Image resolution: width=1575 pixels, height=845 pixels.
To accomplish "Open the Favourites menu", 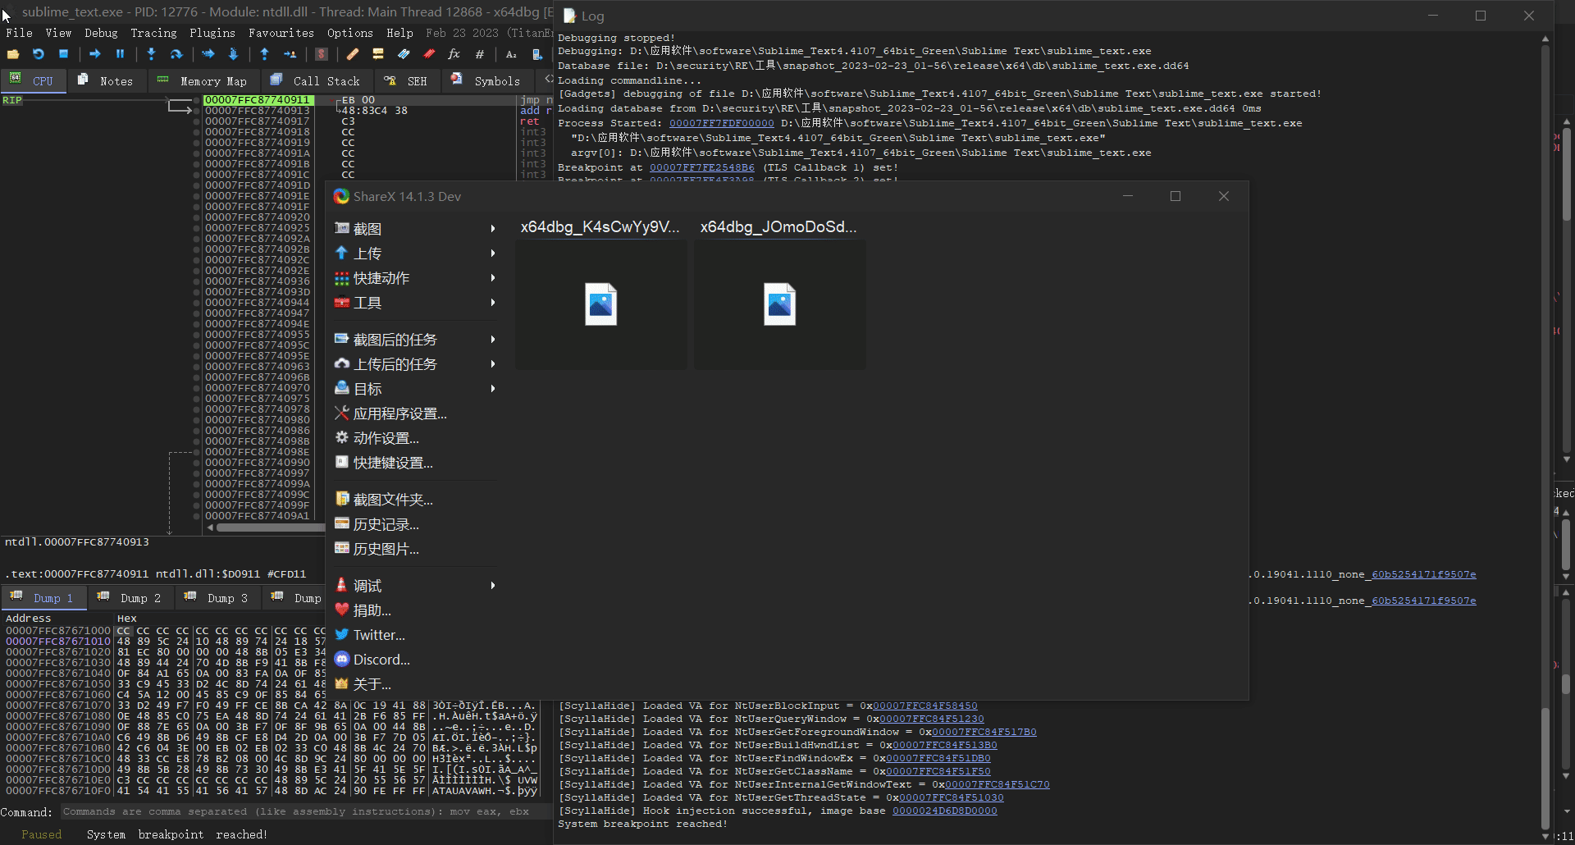I will click(x=281, y=33).
